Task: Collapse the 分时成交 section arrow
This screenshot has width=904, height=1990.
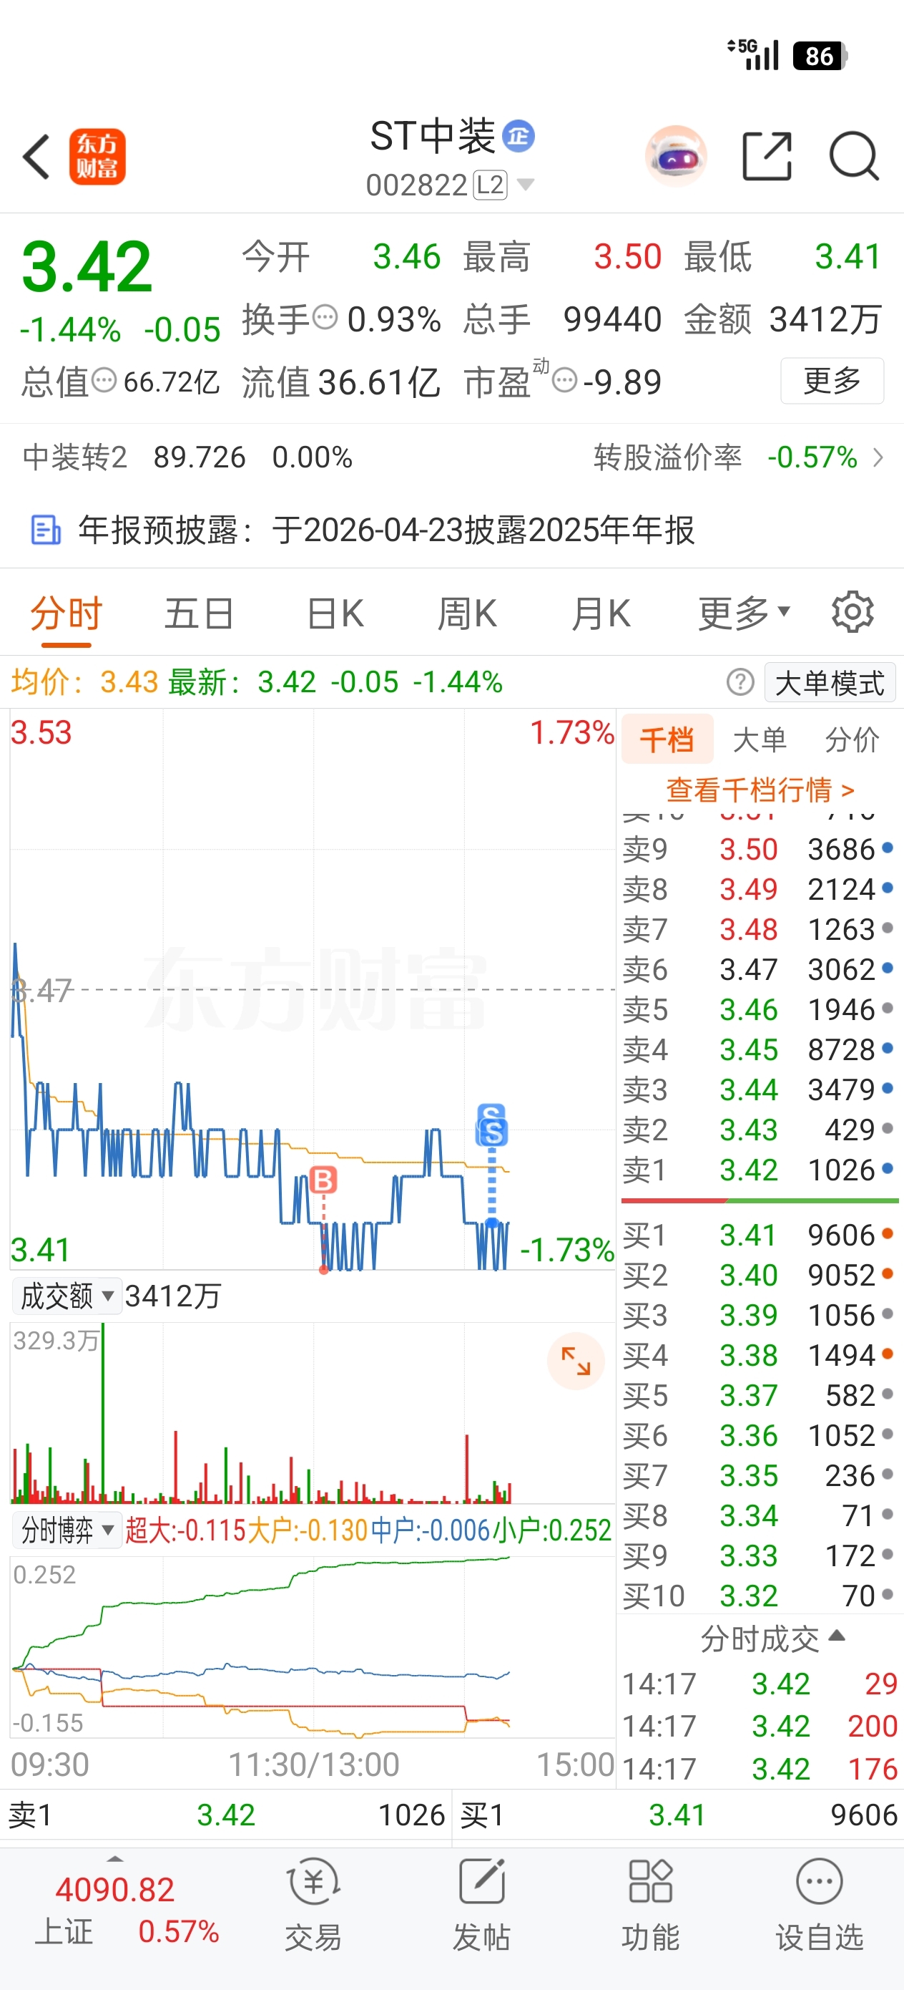Action: coord(837,1636)
